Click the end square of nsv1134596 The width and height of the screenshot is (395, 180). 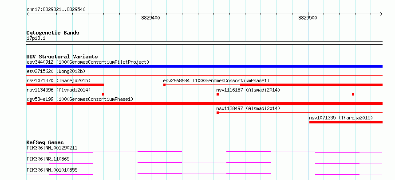click(103, 94)
